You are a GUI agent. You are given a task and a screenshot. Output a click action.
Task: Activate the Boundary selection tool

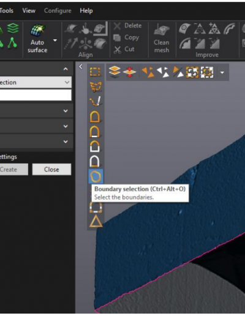[x=96, y=176]
